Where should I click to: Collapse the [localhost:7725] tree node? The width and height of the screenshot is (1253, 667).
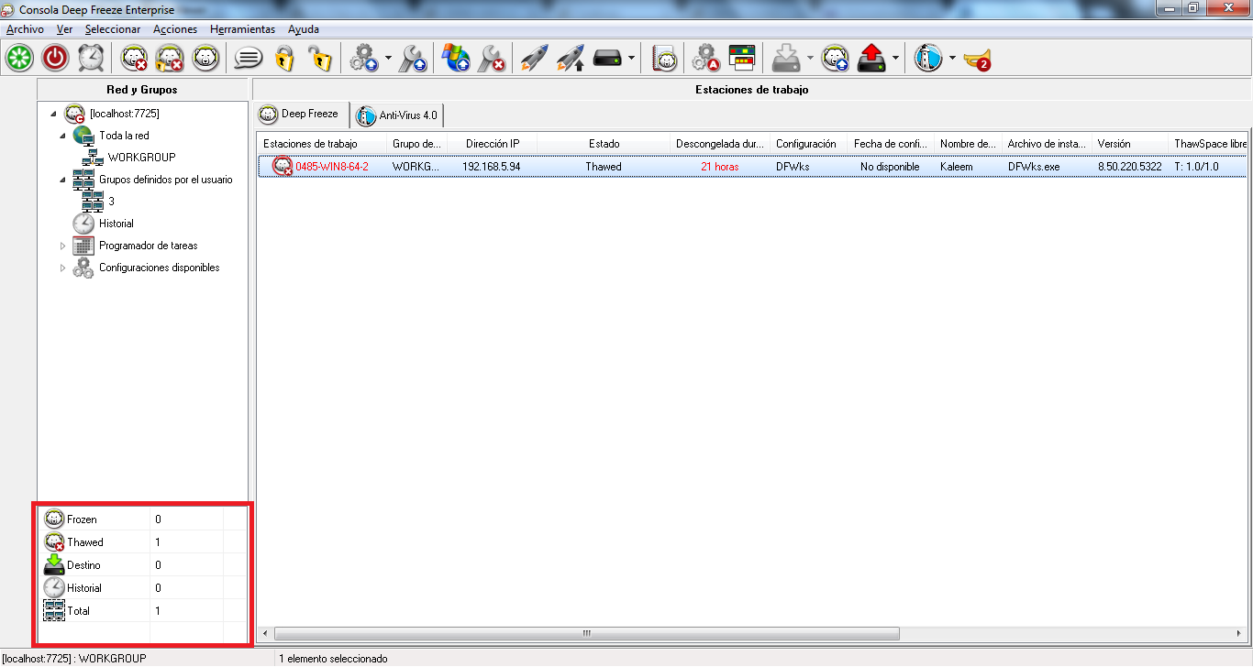[53, 114]
